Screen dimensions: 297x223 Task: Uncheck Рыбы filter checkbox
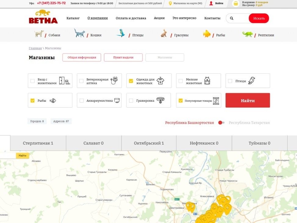click(x=33, y=101)
